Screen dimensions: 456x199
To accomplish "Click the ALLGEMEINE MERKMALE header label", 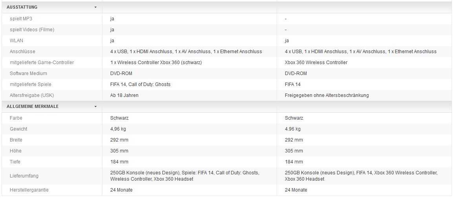I will tap(33, 106).
